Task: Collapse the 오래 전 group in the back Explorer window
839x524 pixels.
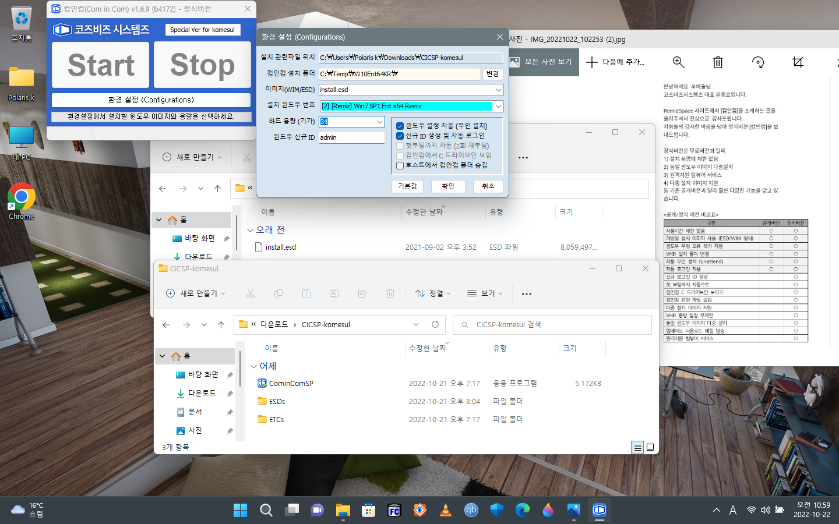Action: pos(250,230)
